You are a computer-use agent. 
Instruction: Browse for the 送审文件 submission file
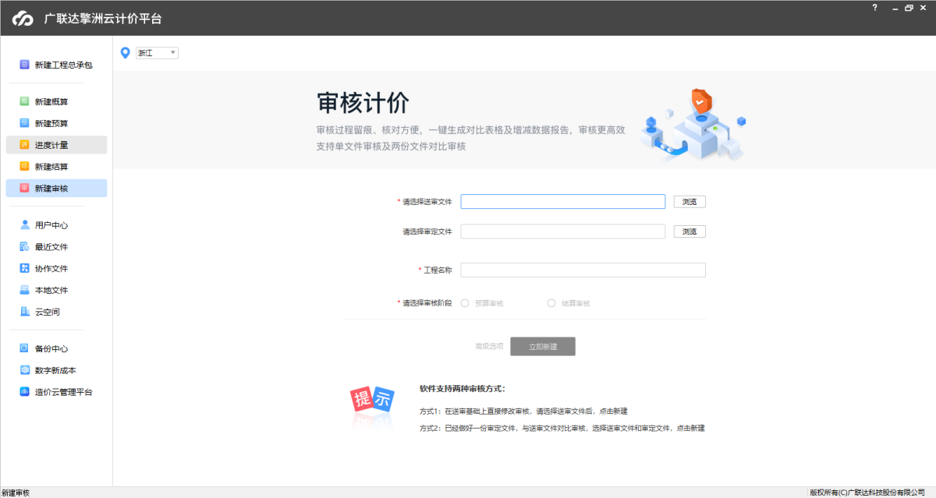689,201
